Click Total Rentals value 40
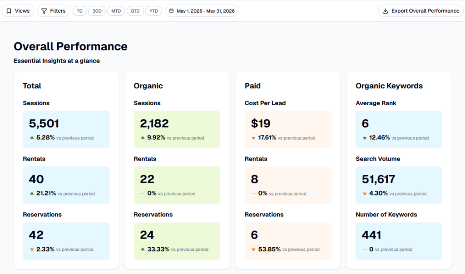The height and width of the screenshot is (274, 465). (x=36, y=179)
